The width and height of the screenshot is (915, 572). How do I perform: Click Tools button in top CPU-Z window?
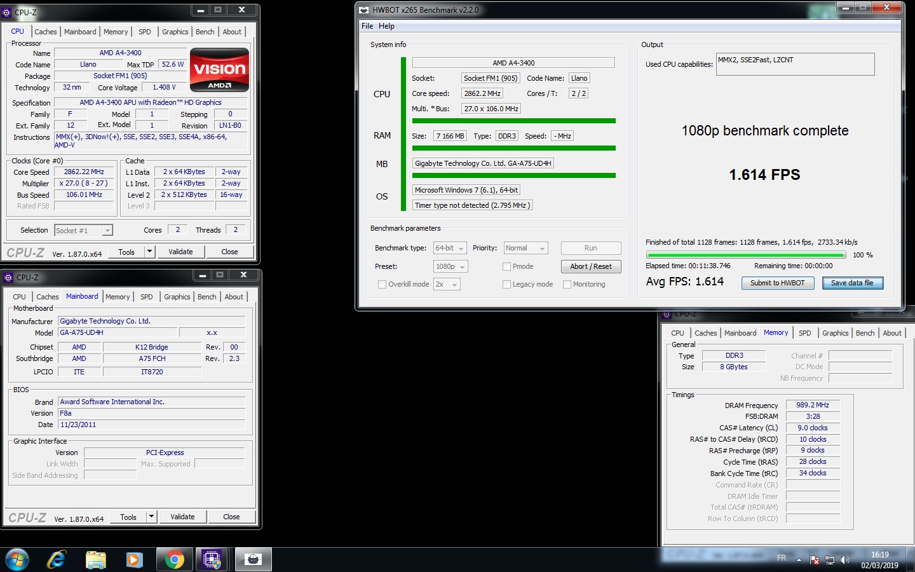point(126,252)
